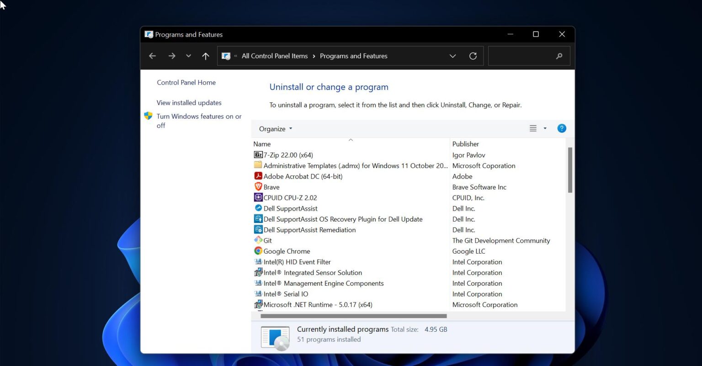Expand the address bar history dropdown
The width and height of the screenshot is (702, 366).
[x=452, y=56]
